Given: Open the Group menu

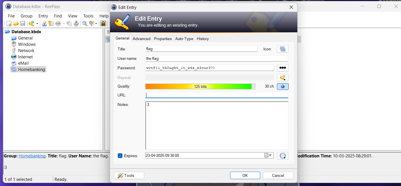Looking at the screenshot, I should 26,16.
